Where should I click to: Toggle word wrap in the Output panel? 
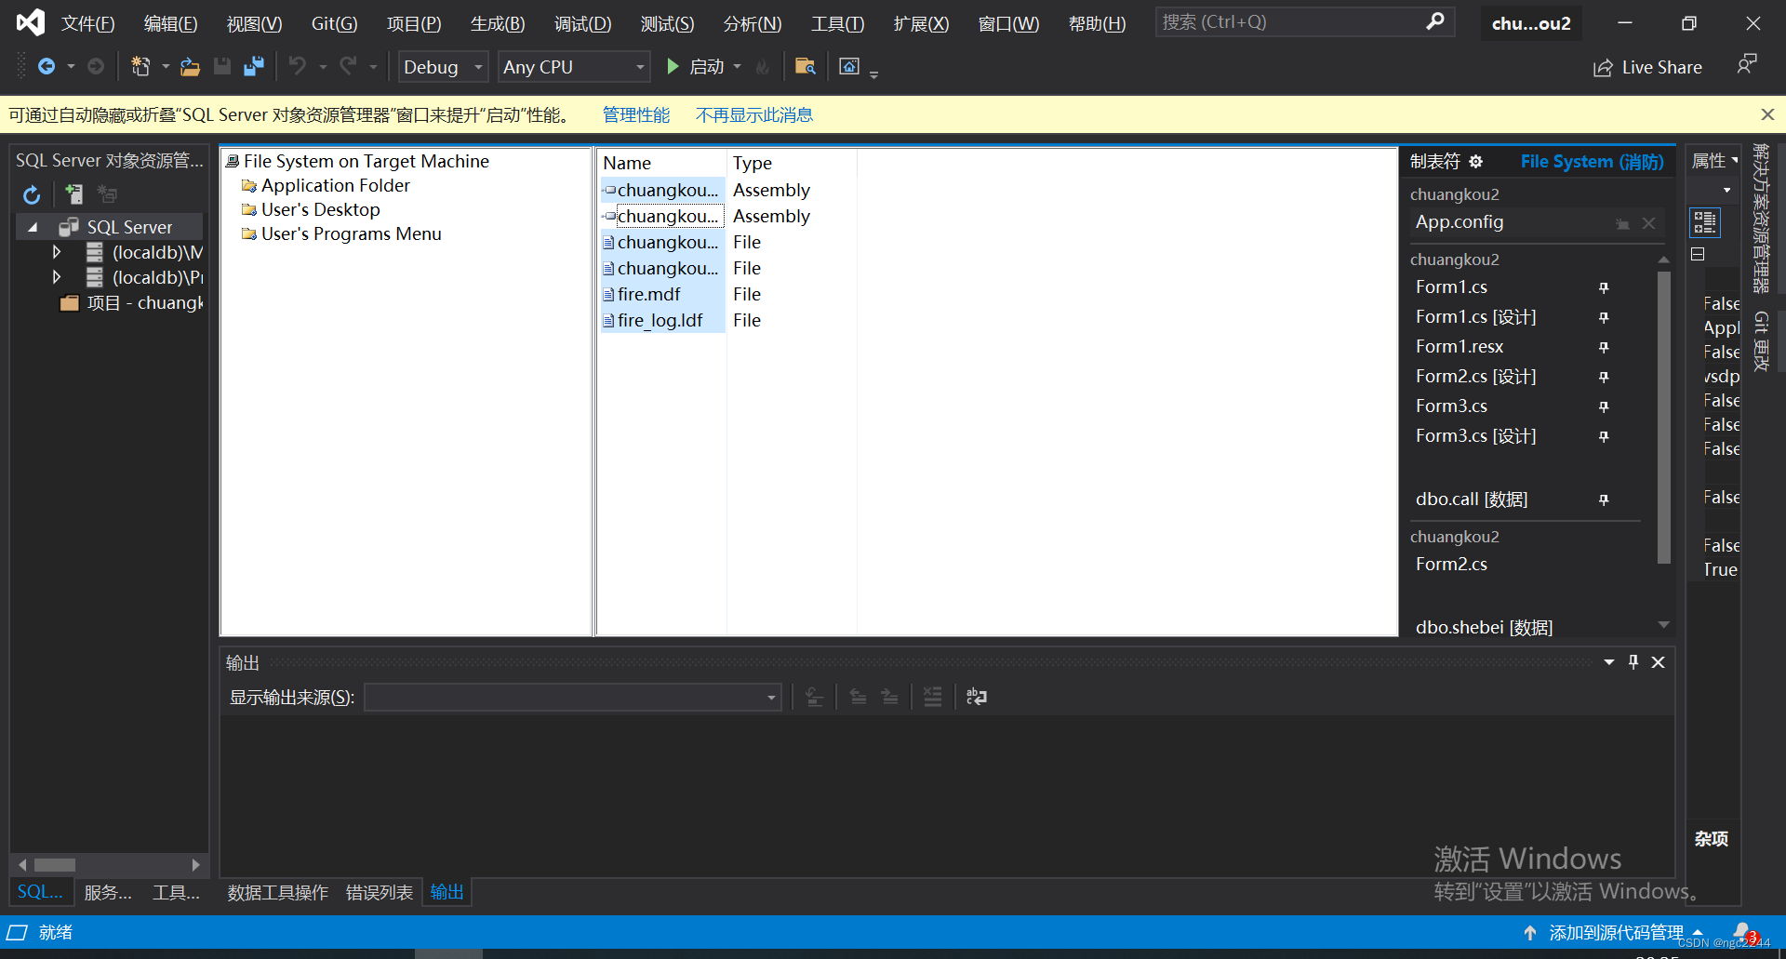point(976,696)
